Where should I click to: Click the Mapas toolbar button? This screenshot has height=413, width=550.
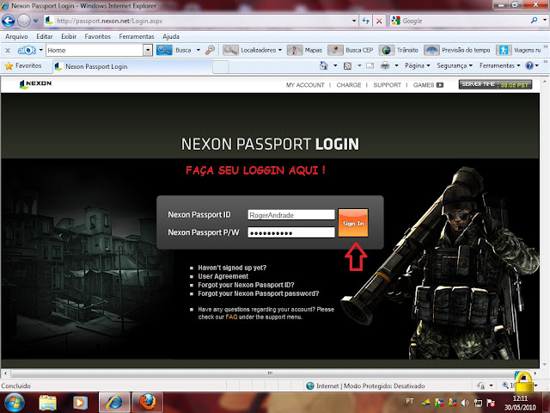tap(304, 50)
